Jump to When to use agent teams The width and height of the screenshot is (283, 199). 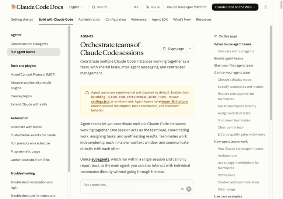point(233,44)
